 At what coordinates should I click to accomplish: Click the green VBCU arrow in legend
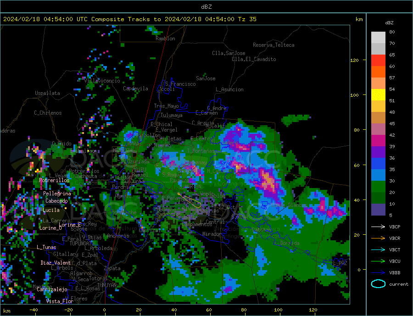coord(378,261)
